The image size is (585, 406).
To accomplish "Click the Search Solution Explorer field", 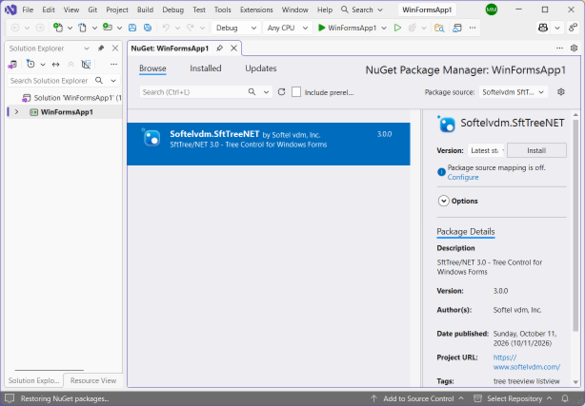I will point(50,81).
